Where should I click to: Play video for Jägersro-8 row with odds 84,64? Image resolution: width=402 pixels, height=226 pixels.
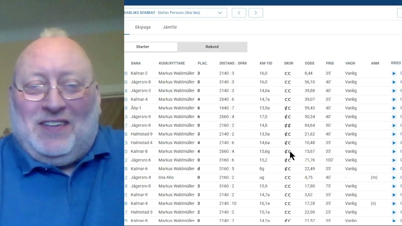click(x=394, y=126)
